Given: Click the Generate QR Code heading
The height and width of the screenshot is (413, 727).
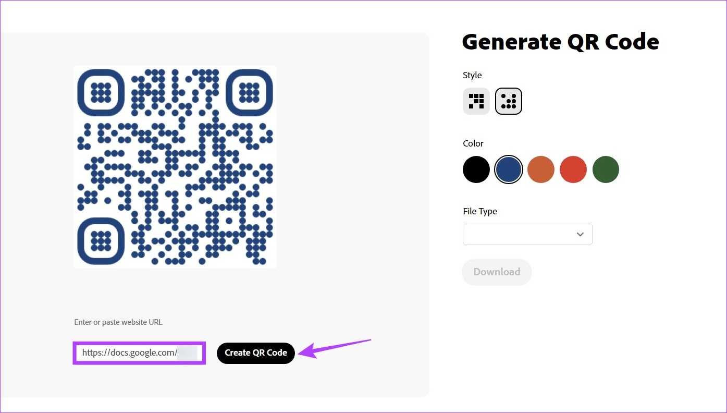Looking at the screenshot, I should (x=560, y=42).
